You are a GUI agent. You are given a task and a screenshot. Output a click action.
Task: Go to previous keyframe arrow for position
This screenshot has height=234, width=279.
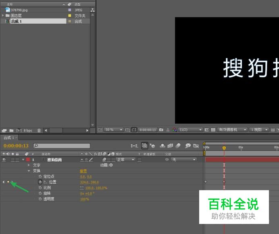click(4, 182)
